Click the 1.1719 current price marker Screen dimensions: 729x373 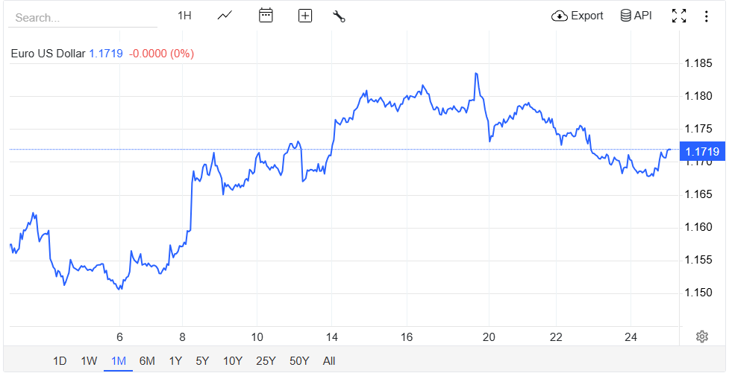[x=701, y=152]
